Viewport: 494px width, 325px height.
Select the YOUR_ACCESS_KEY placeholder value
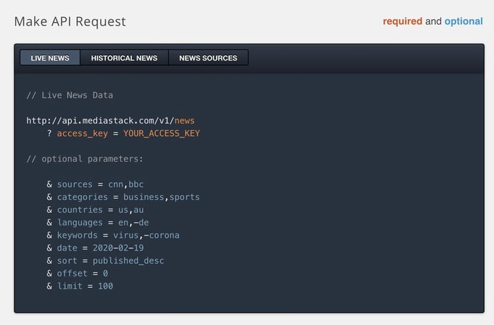click(x=161, y=133)
